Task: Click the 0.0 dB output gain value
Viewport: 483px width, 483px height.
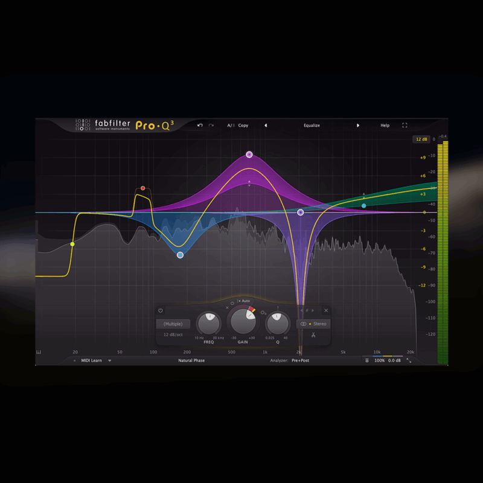Action: (394, 360)
